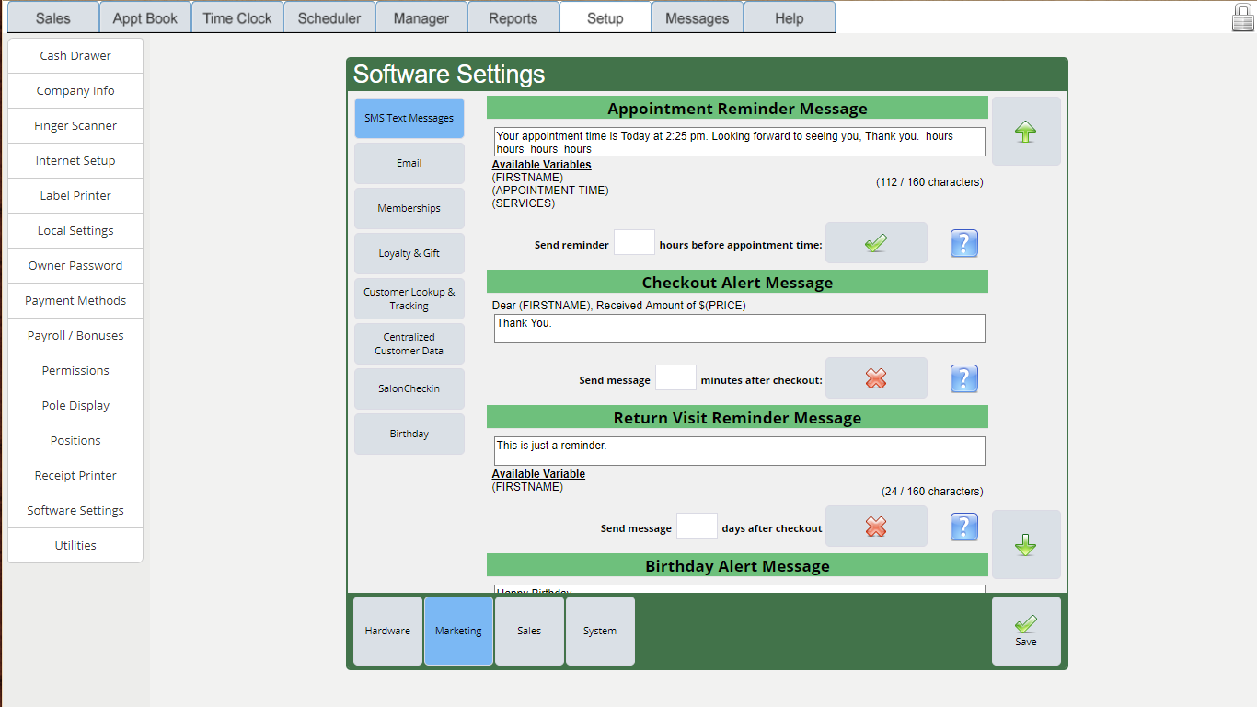Switch to the System settings group

(x=600, y=631)
